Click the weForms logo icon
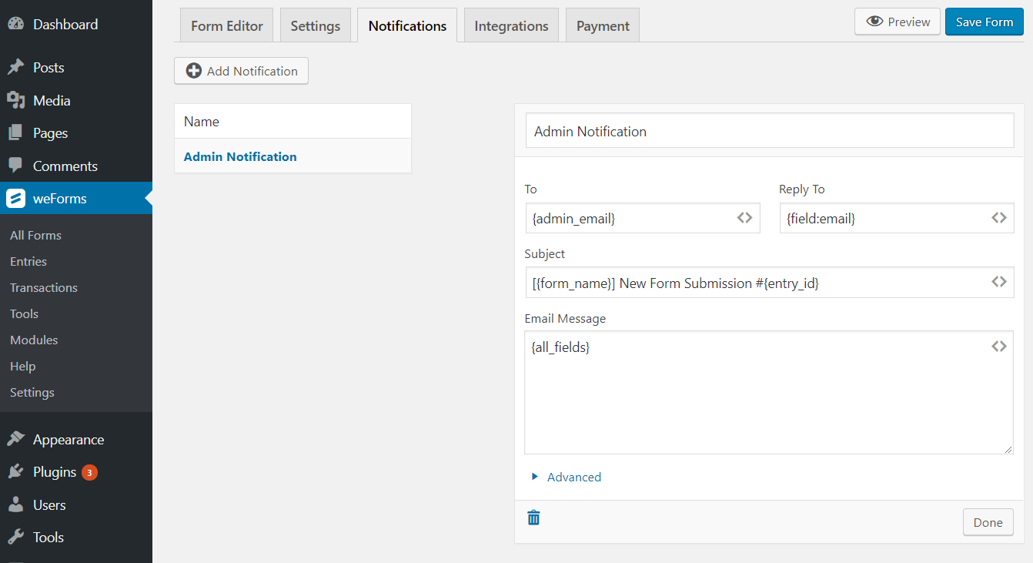 (15, 199)
